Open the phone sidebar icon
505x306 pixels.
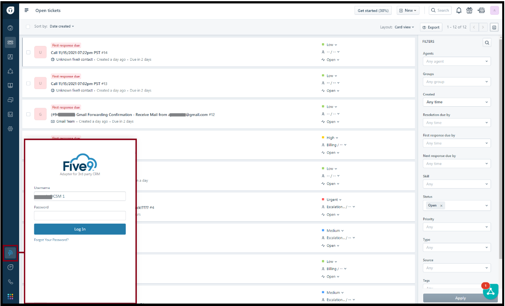10,282
